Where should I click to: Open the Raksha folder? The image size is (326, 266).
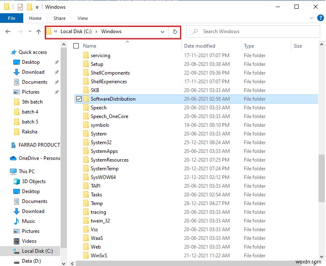tap(29, 132)
